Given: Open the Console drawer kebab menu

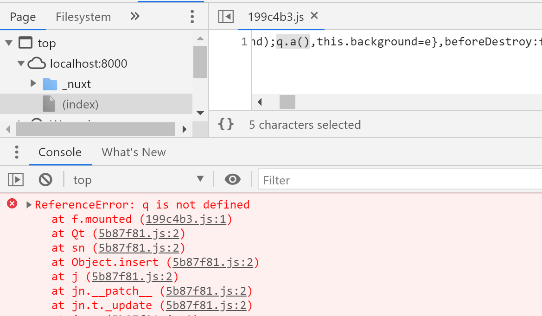Looking at the screenshot, I should [17, 152].
